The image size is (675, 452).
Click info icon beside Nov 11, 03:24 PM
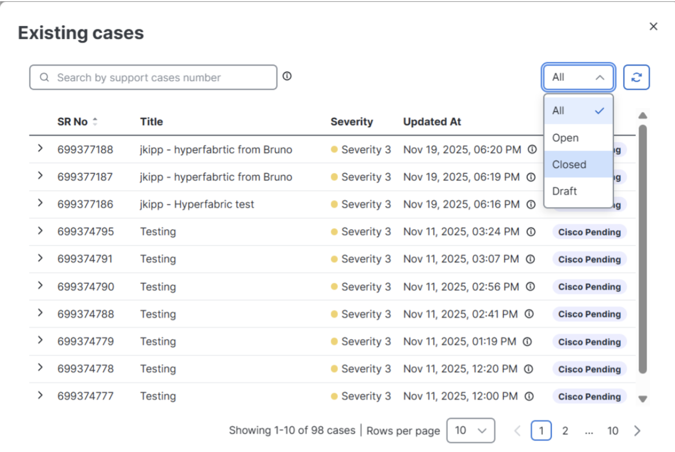531,232
